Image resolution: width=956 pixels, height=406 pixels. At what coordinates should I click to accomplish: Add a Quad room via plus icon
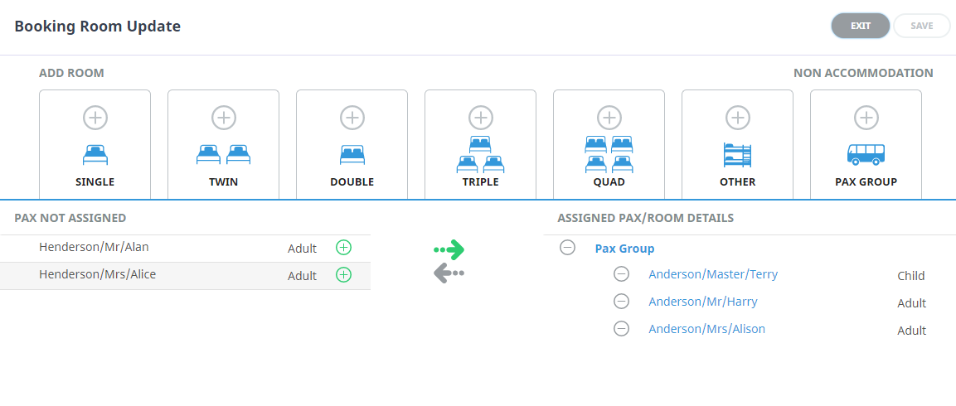pyautogui.click(x=609, y=118)
